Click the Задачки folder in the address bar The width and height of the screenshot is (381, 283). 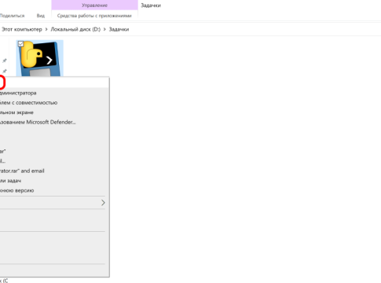coord(119,29)
